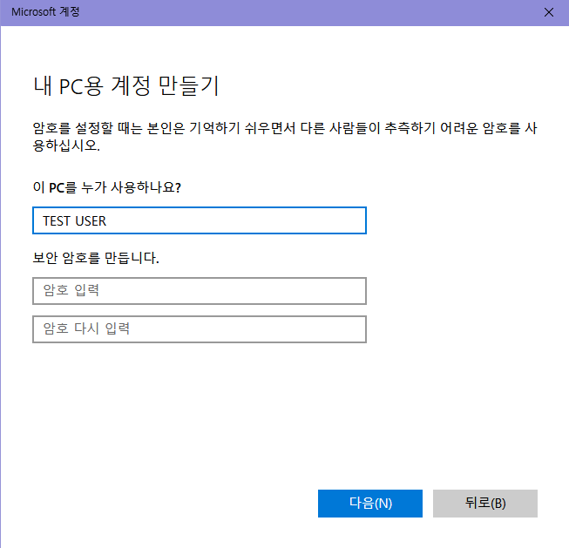Screen dimensions: 569x548
Task: Go back with the 뒤로(B) button
Action: click(484, 503)
